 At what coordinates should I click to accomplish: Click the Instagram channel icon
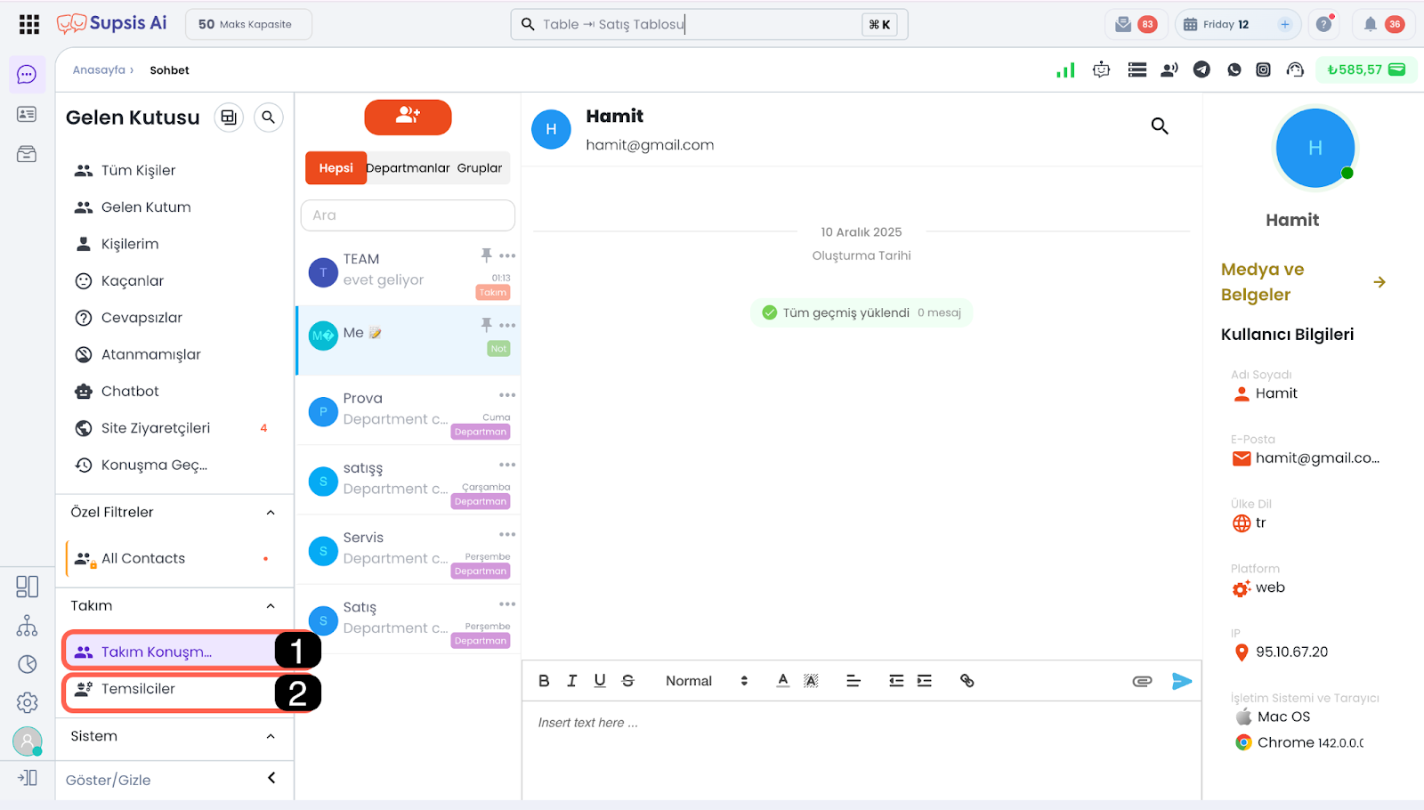1263,69
